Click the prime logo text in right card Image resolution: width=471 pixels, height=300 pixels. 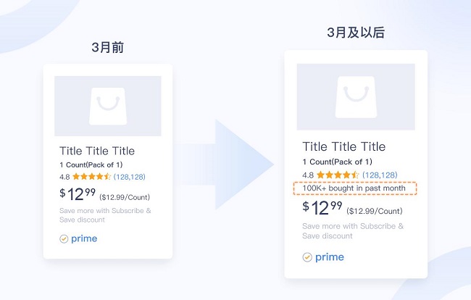point(330,257)
